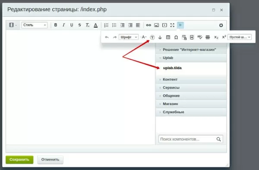259x170 pixels.
Task: Open text alignment options
Action: coord(138,25)
